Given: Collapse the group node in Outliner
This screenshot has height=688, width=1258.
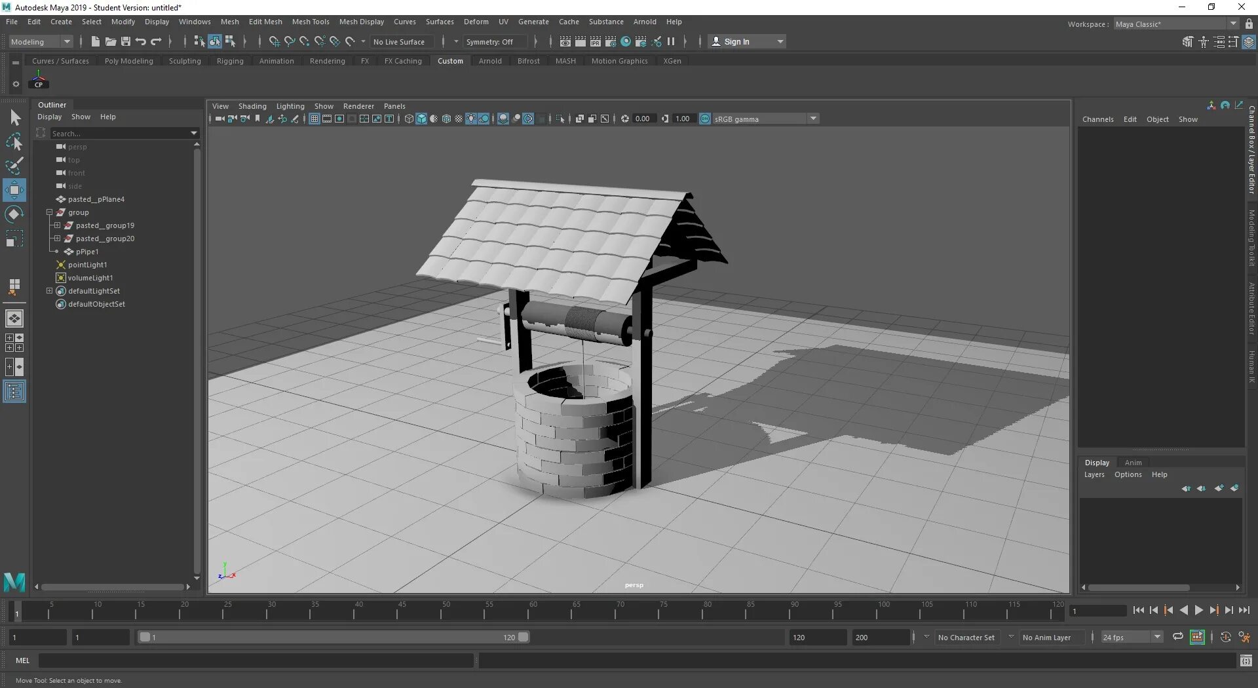Looking at the screenshot, I should point(49,212).
